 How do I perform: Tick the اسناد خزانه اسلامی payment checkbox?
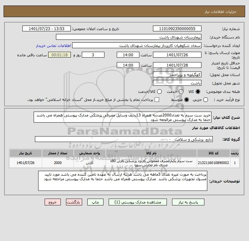(157, 100)
